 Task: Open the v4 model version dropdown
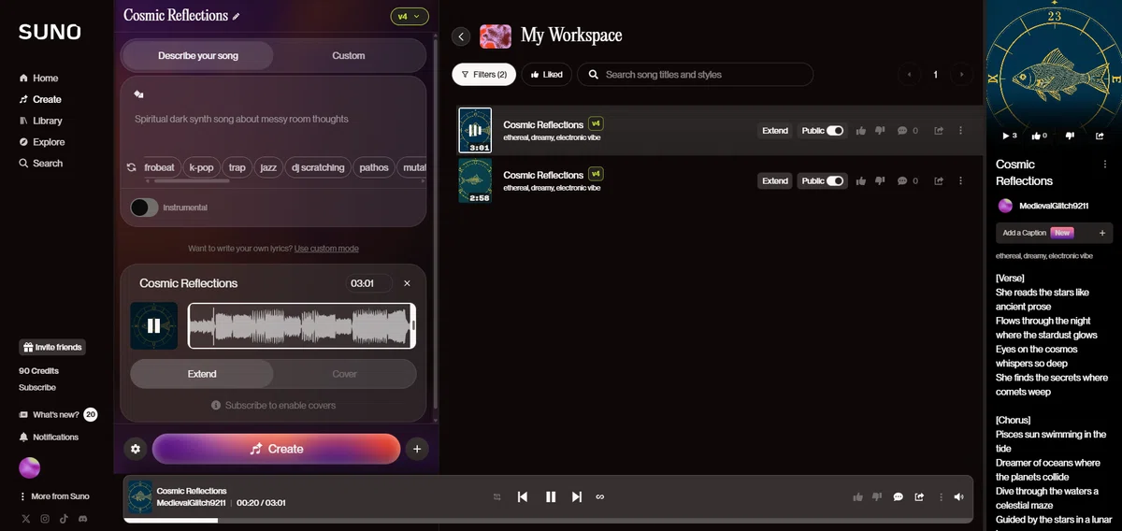coord(410,16)
